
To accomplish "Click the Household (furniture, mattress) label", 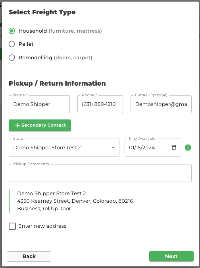I will pos(60,31).
